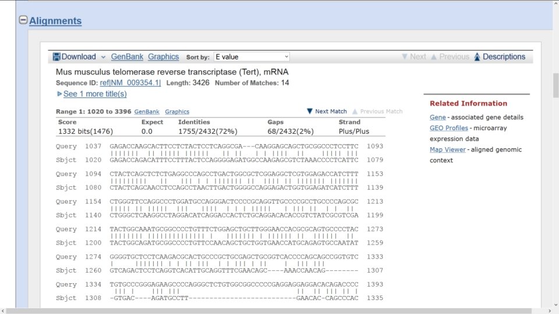Open the Alignments heading link
This screenshot has height=314, width=559.
(x=55, y=21)
